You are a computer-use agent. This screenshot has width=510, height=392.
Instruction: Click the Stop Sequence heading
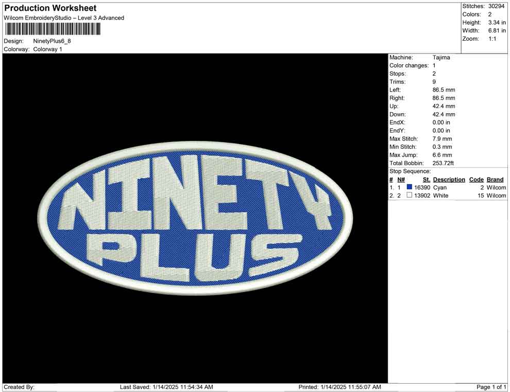click(x=410, y=171)
